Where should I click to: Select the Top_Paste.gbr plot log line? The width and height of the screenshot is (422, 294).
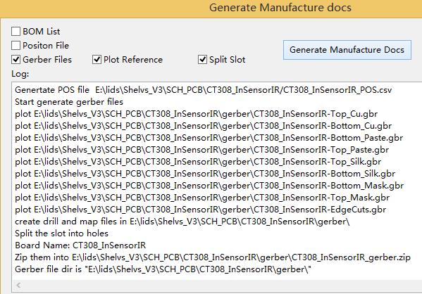point(202,150)
